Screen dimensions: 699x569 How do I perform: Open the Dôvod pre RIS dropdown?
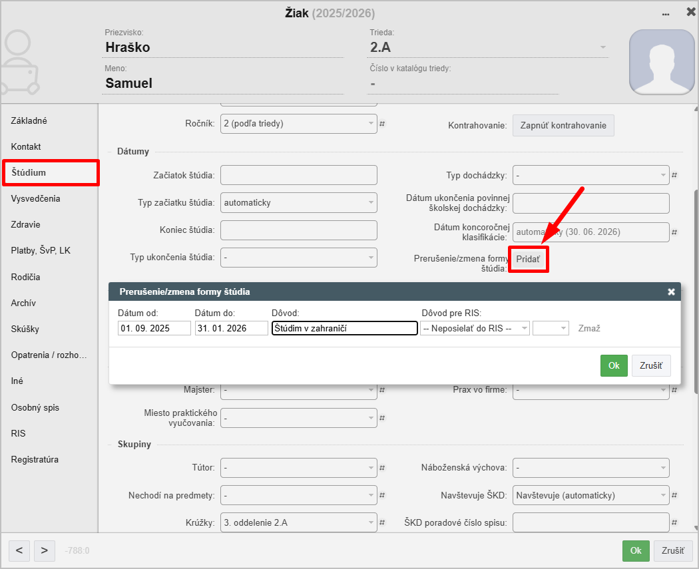coord(475,328)
